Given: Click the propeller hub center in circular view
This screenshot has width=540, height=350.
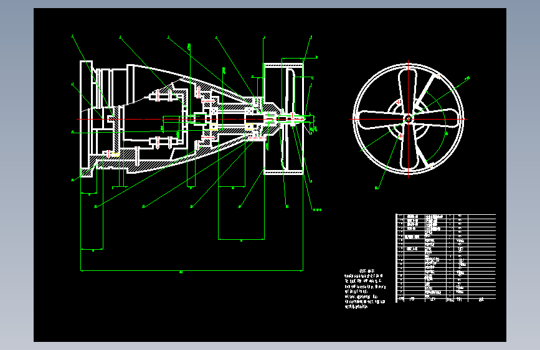Looking at the screenshot, I should (x=408, y=119).
